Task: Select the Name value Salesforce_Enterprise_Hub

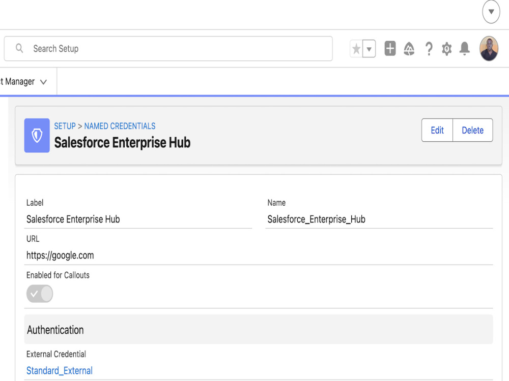Action: (316, 219)
